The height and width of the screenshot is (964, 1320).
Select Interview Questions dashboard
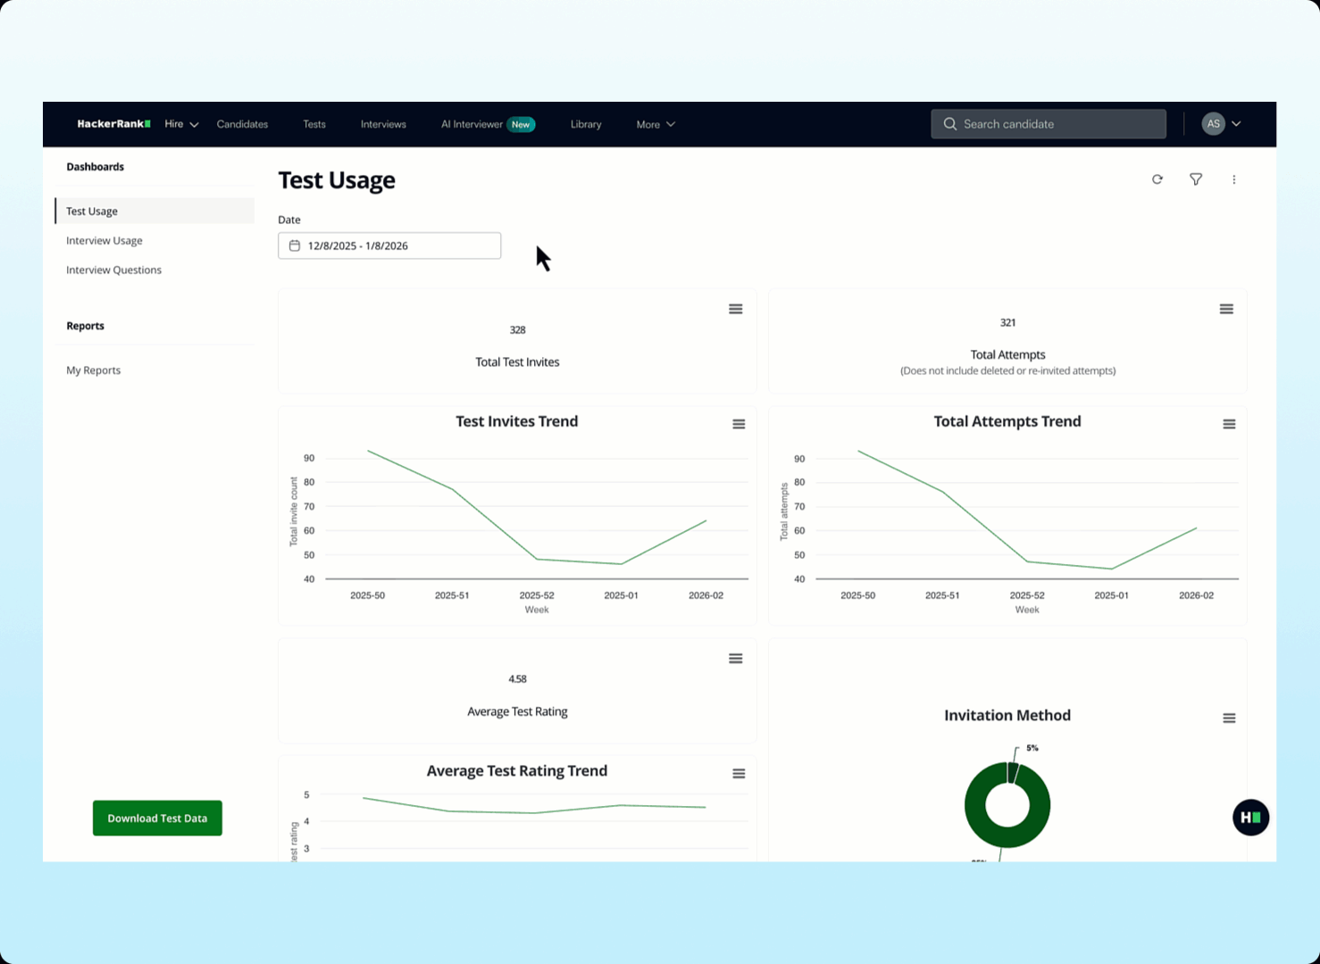pos(113,270)
